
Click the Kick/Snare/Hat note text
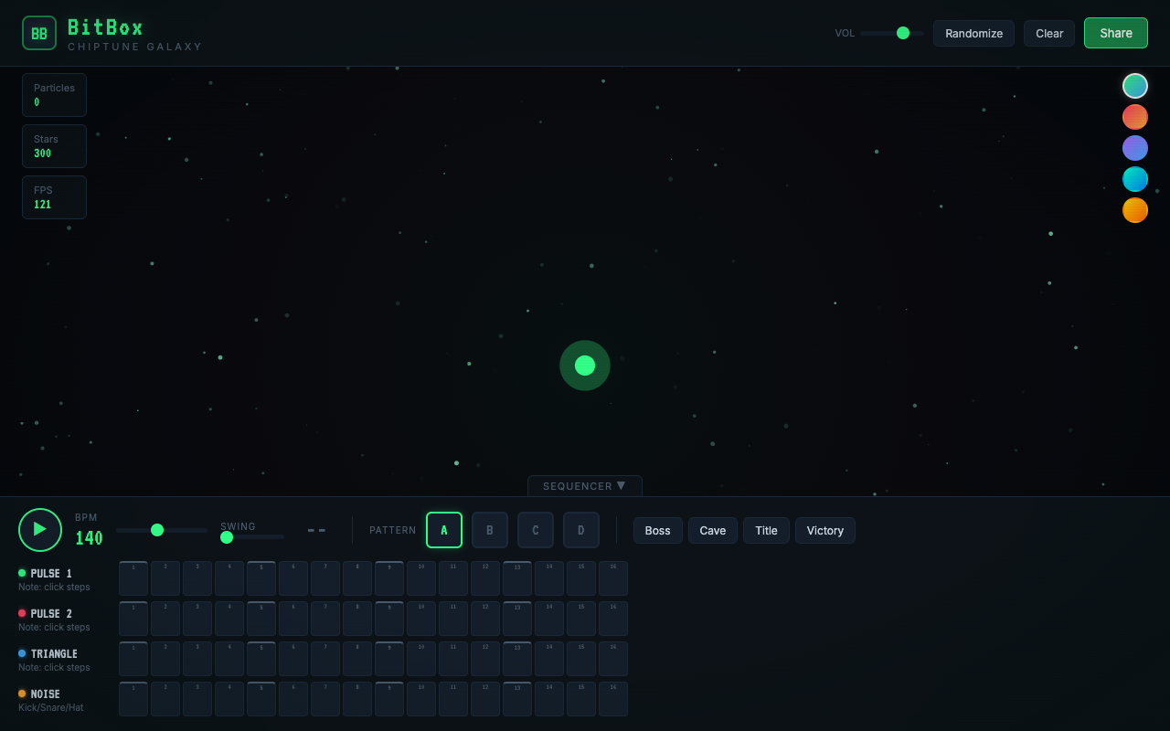[50, 708]
